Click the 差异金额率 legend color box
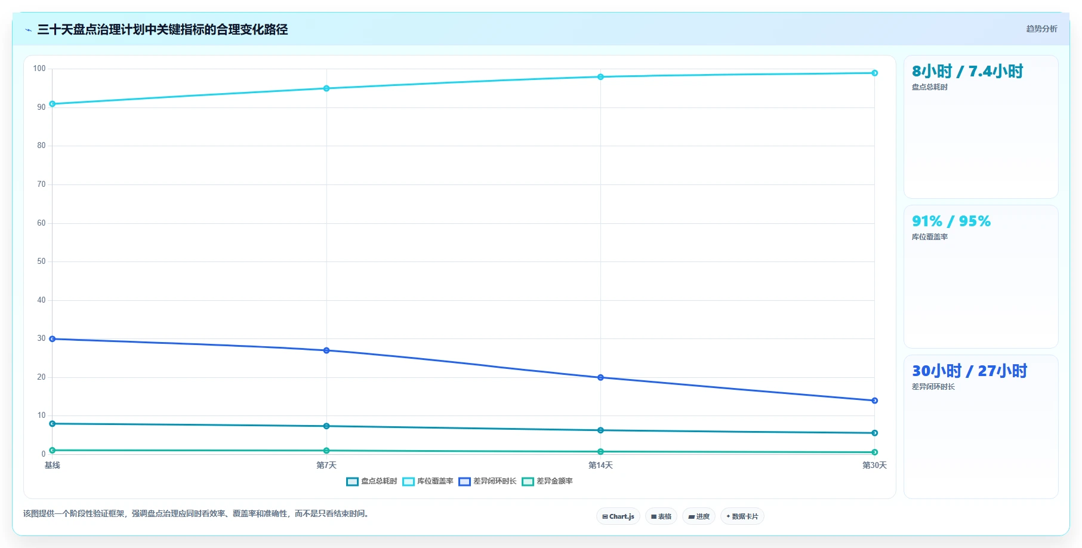This screenshot has width=1082, height=548. click(x=528, y=482)
